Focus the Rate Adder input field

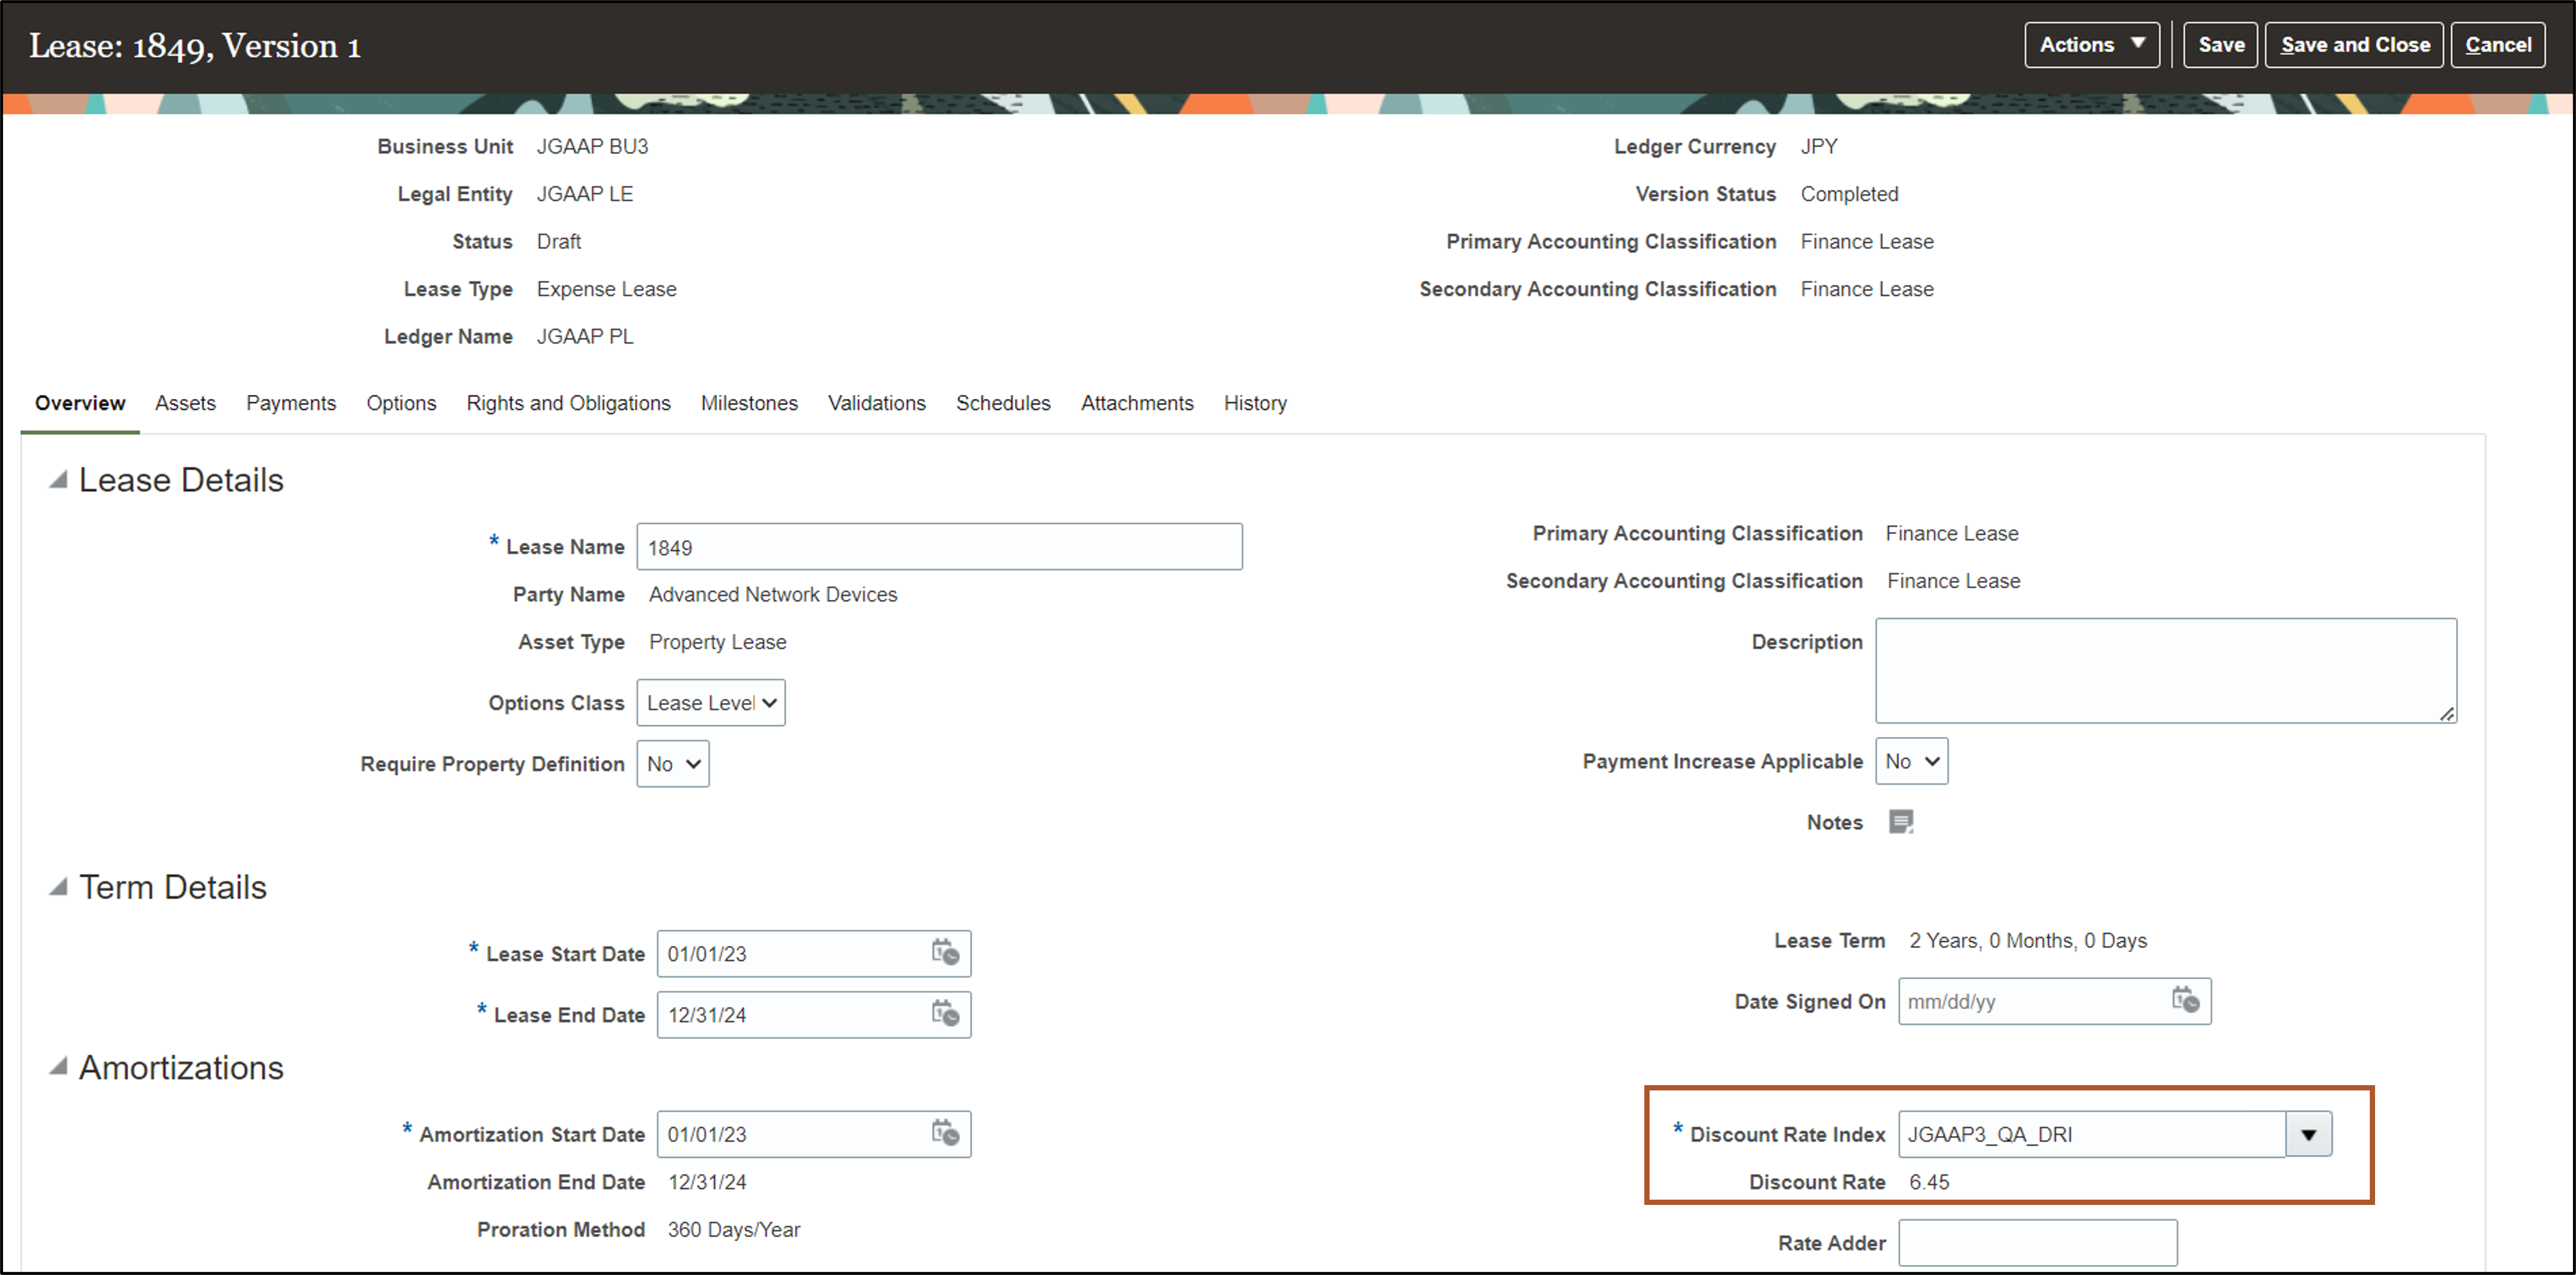tap(2037, 1242)
